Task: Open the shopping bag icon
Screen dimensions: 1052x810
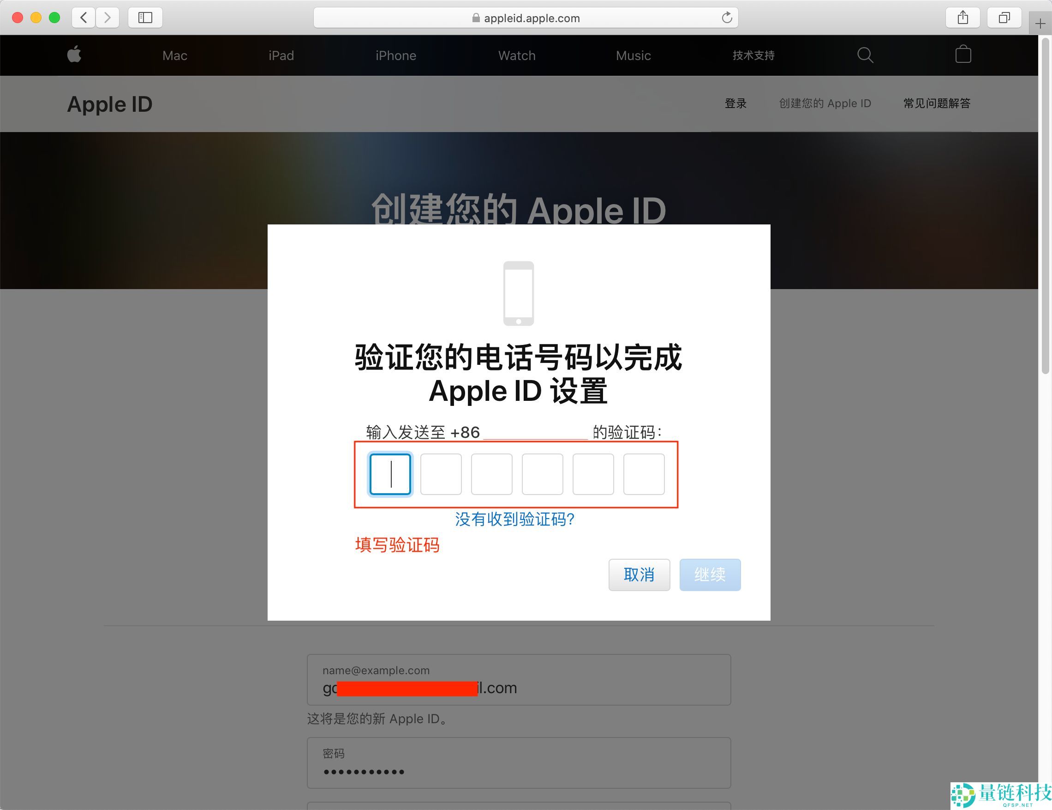Action: (963, 54)
